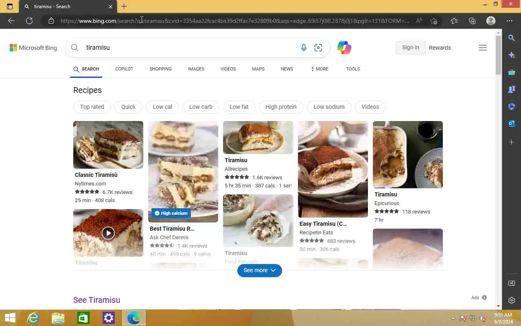Refresh the page

29,21
